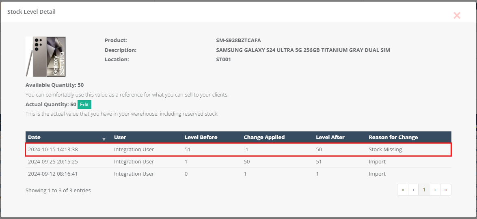477x219 pixels.
Task: Select the Stock Missing row dated 2024-10-15
Action: pos(238,150)
